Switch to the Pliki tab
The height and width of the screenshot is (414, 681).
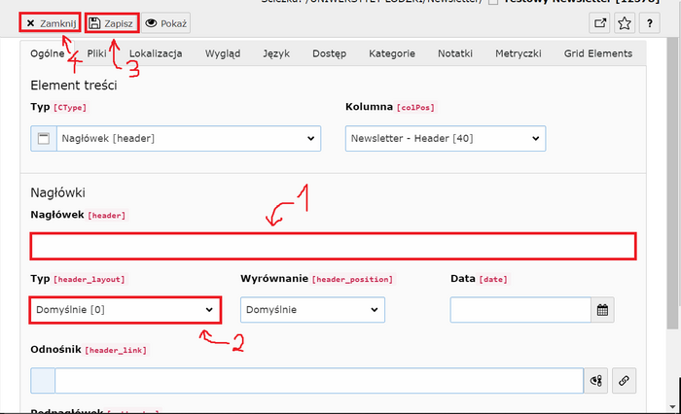coord(96,53)
